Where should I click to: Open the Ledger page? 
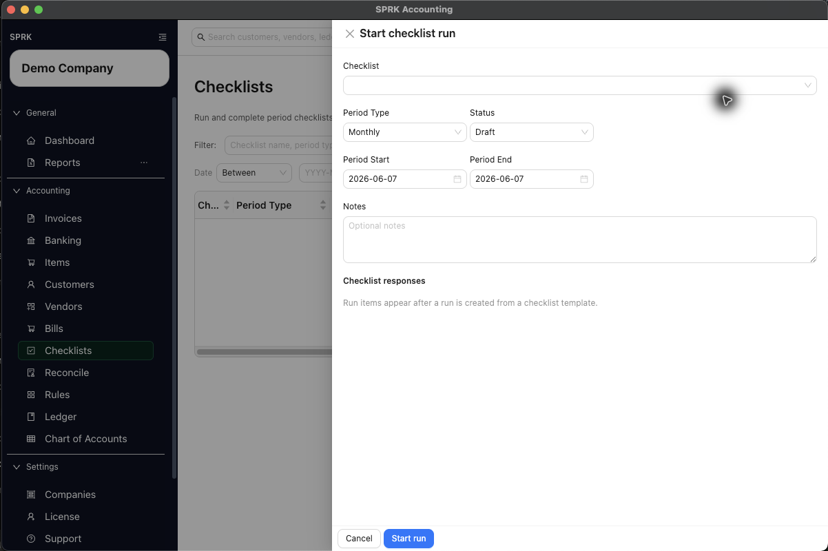[x=61, y=417]
